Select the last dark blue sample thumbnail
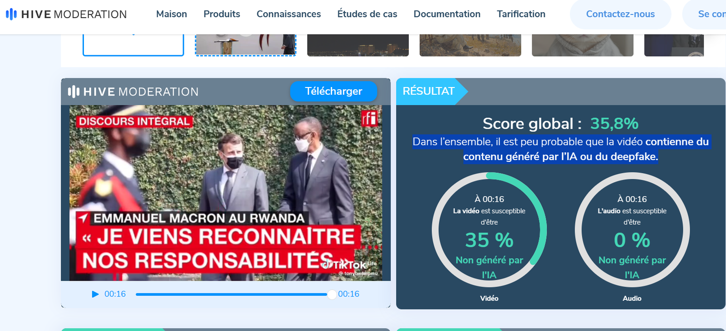The image size is (726, 331). 674,45
